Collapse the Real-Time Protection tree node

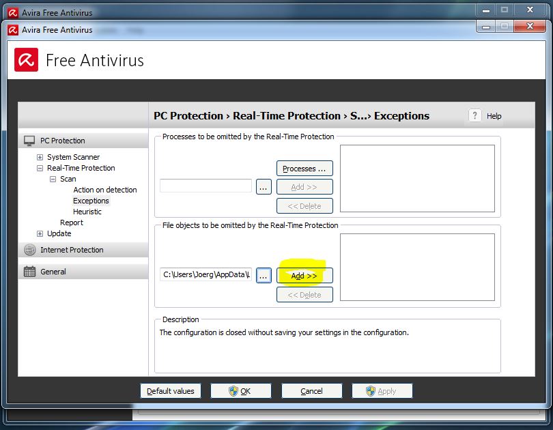pyautogui.click(x=40, y=168)
